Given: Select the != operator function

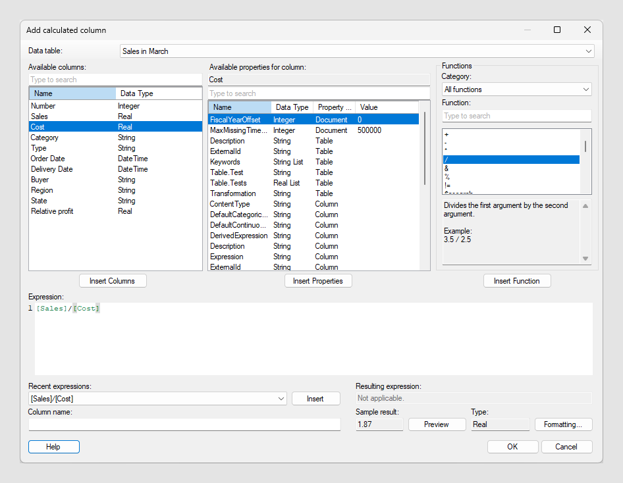Looking at the screenshot, I should click(511, 186).
